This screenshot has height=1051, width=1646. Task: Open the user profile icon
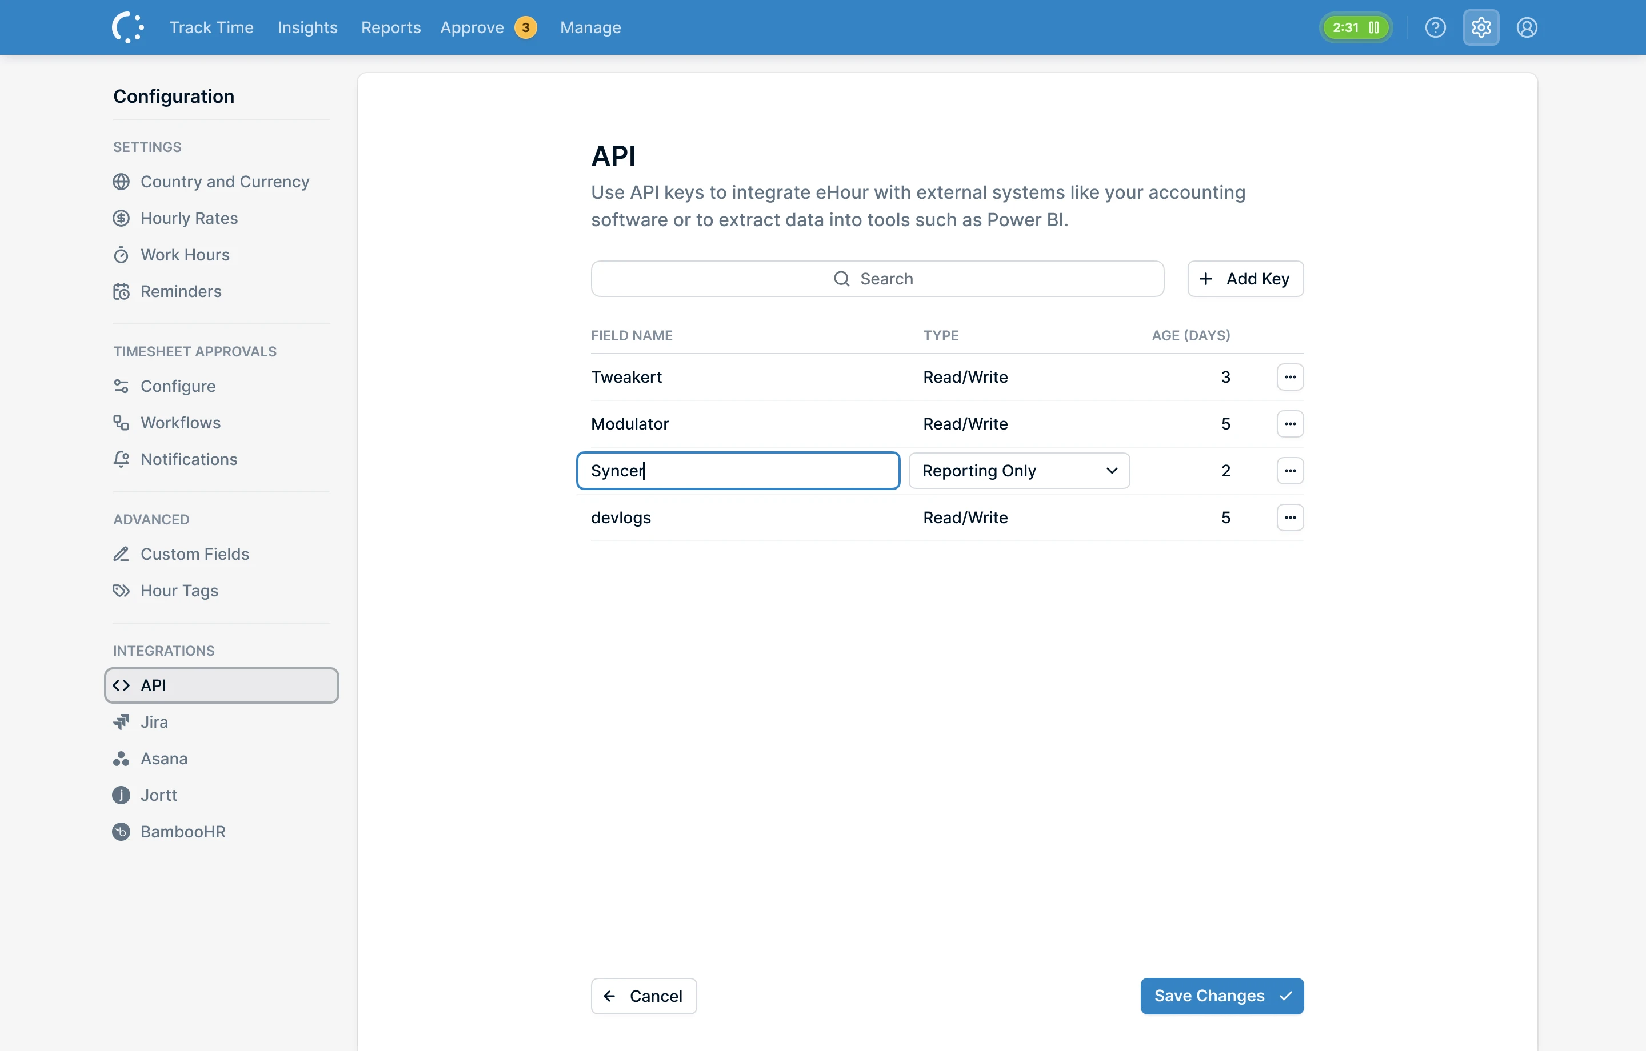click(x=1527, y=27)
